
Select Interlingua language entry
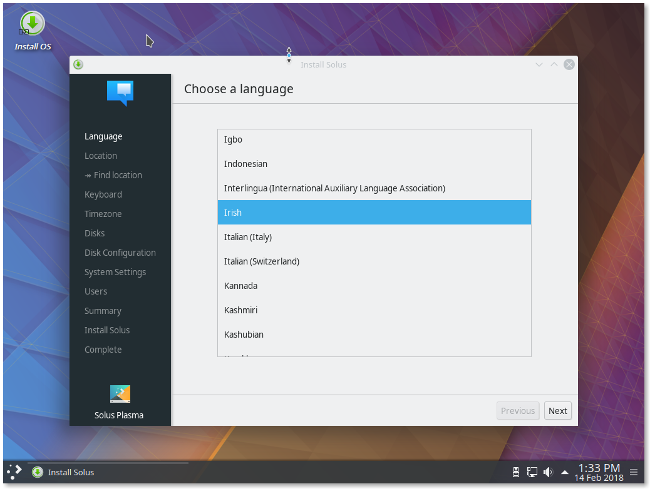point(374,188)
